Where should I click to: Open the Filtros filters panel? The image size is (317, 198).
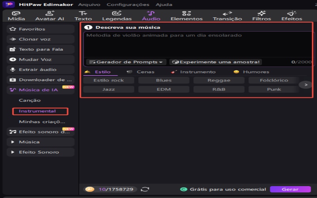click(262, 16)
